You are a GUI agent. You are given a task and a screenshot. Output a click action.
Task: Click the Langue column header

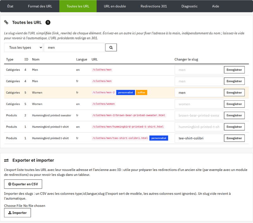tap(82, 59)
